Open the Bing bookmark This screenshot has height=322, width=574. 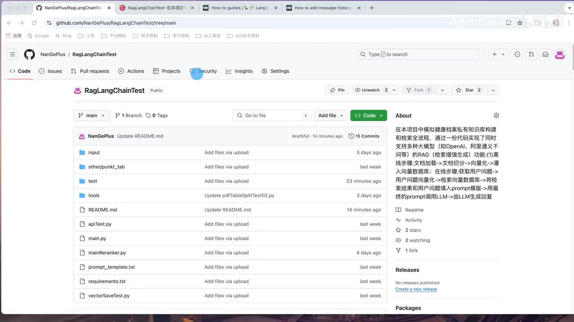click(x=63, y=36)
